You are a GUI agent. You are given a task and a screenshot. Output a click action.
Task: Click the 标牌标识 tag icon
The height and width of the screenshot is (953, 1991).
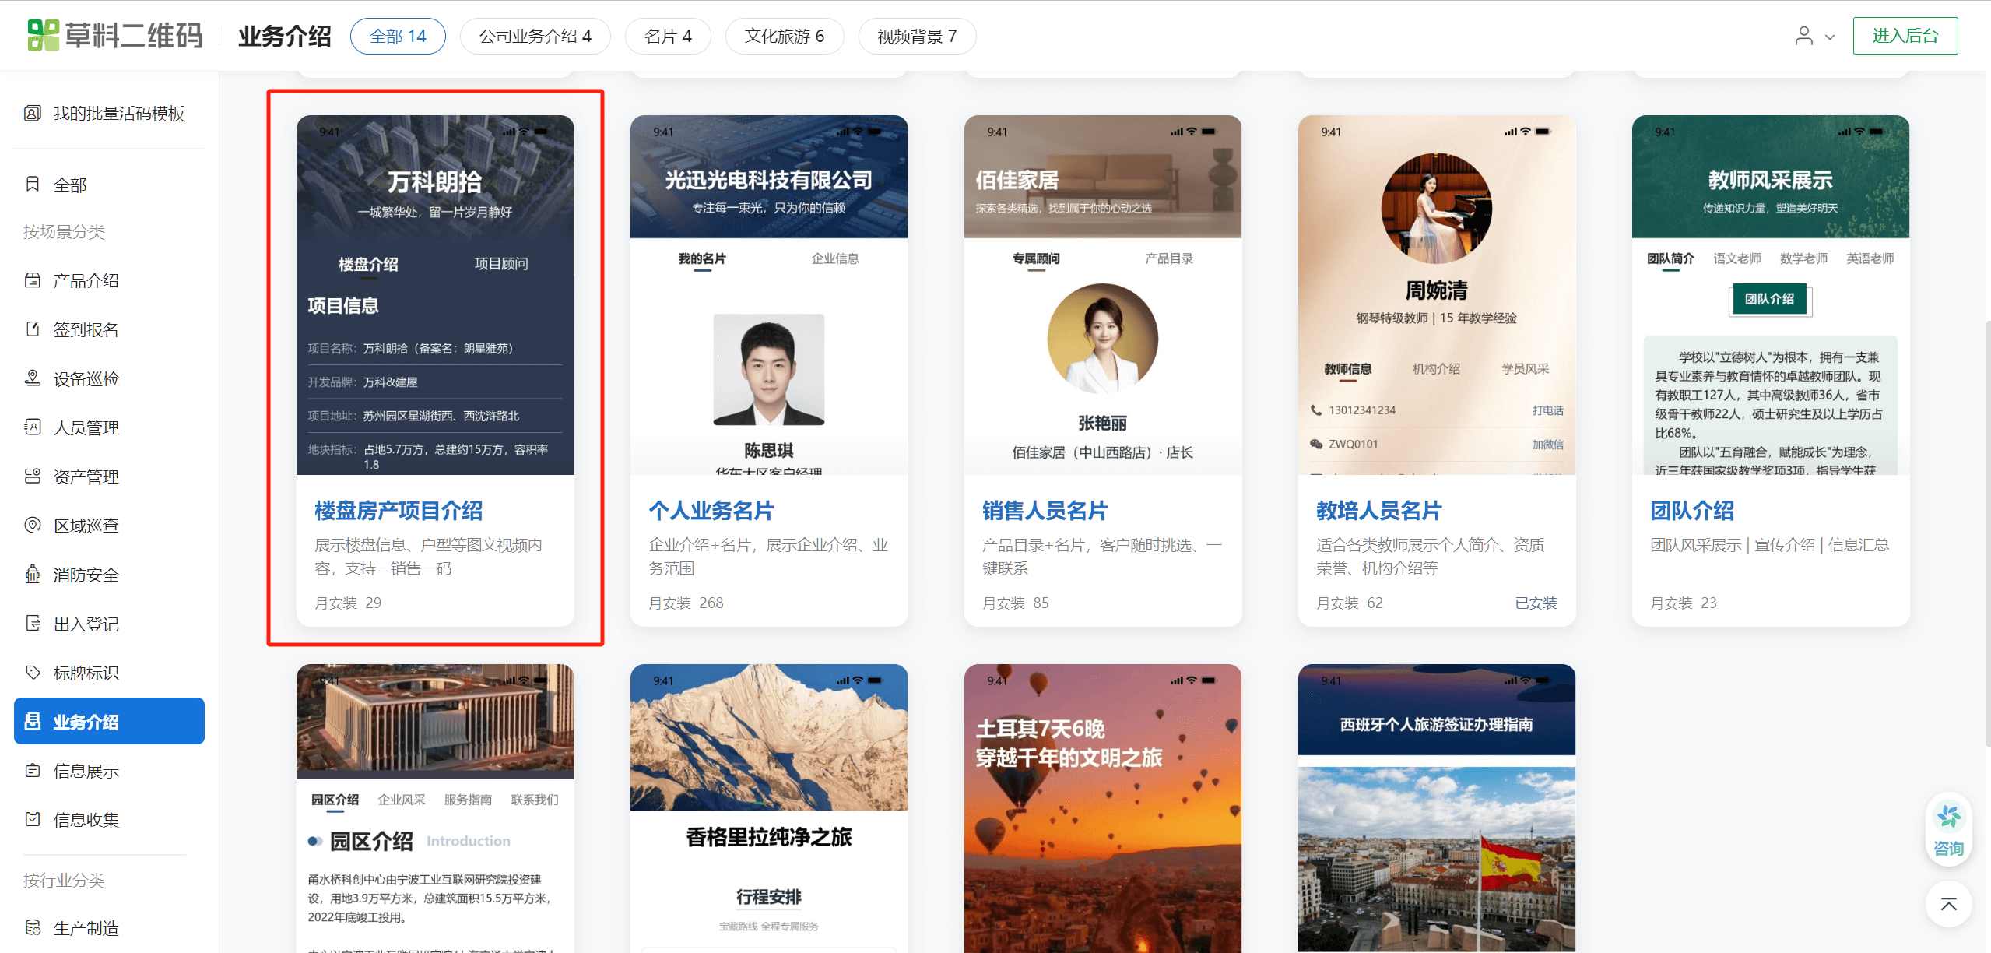point(33,673)
